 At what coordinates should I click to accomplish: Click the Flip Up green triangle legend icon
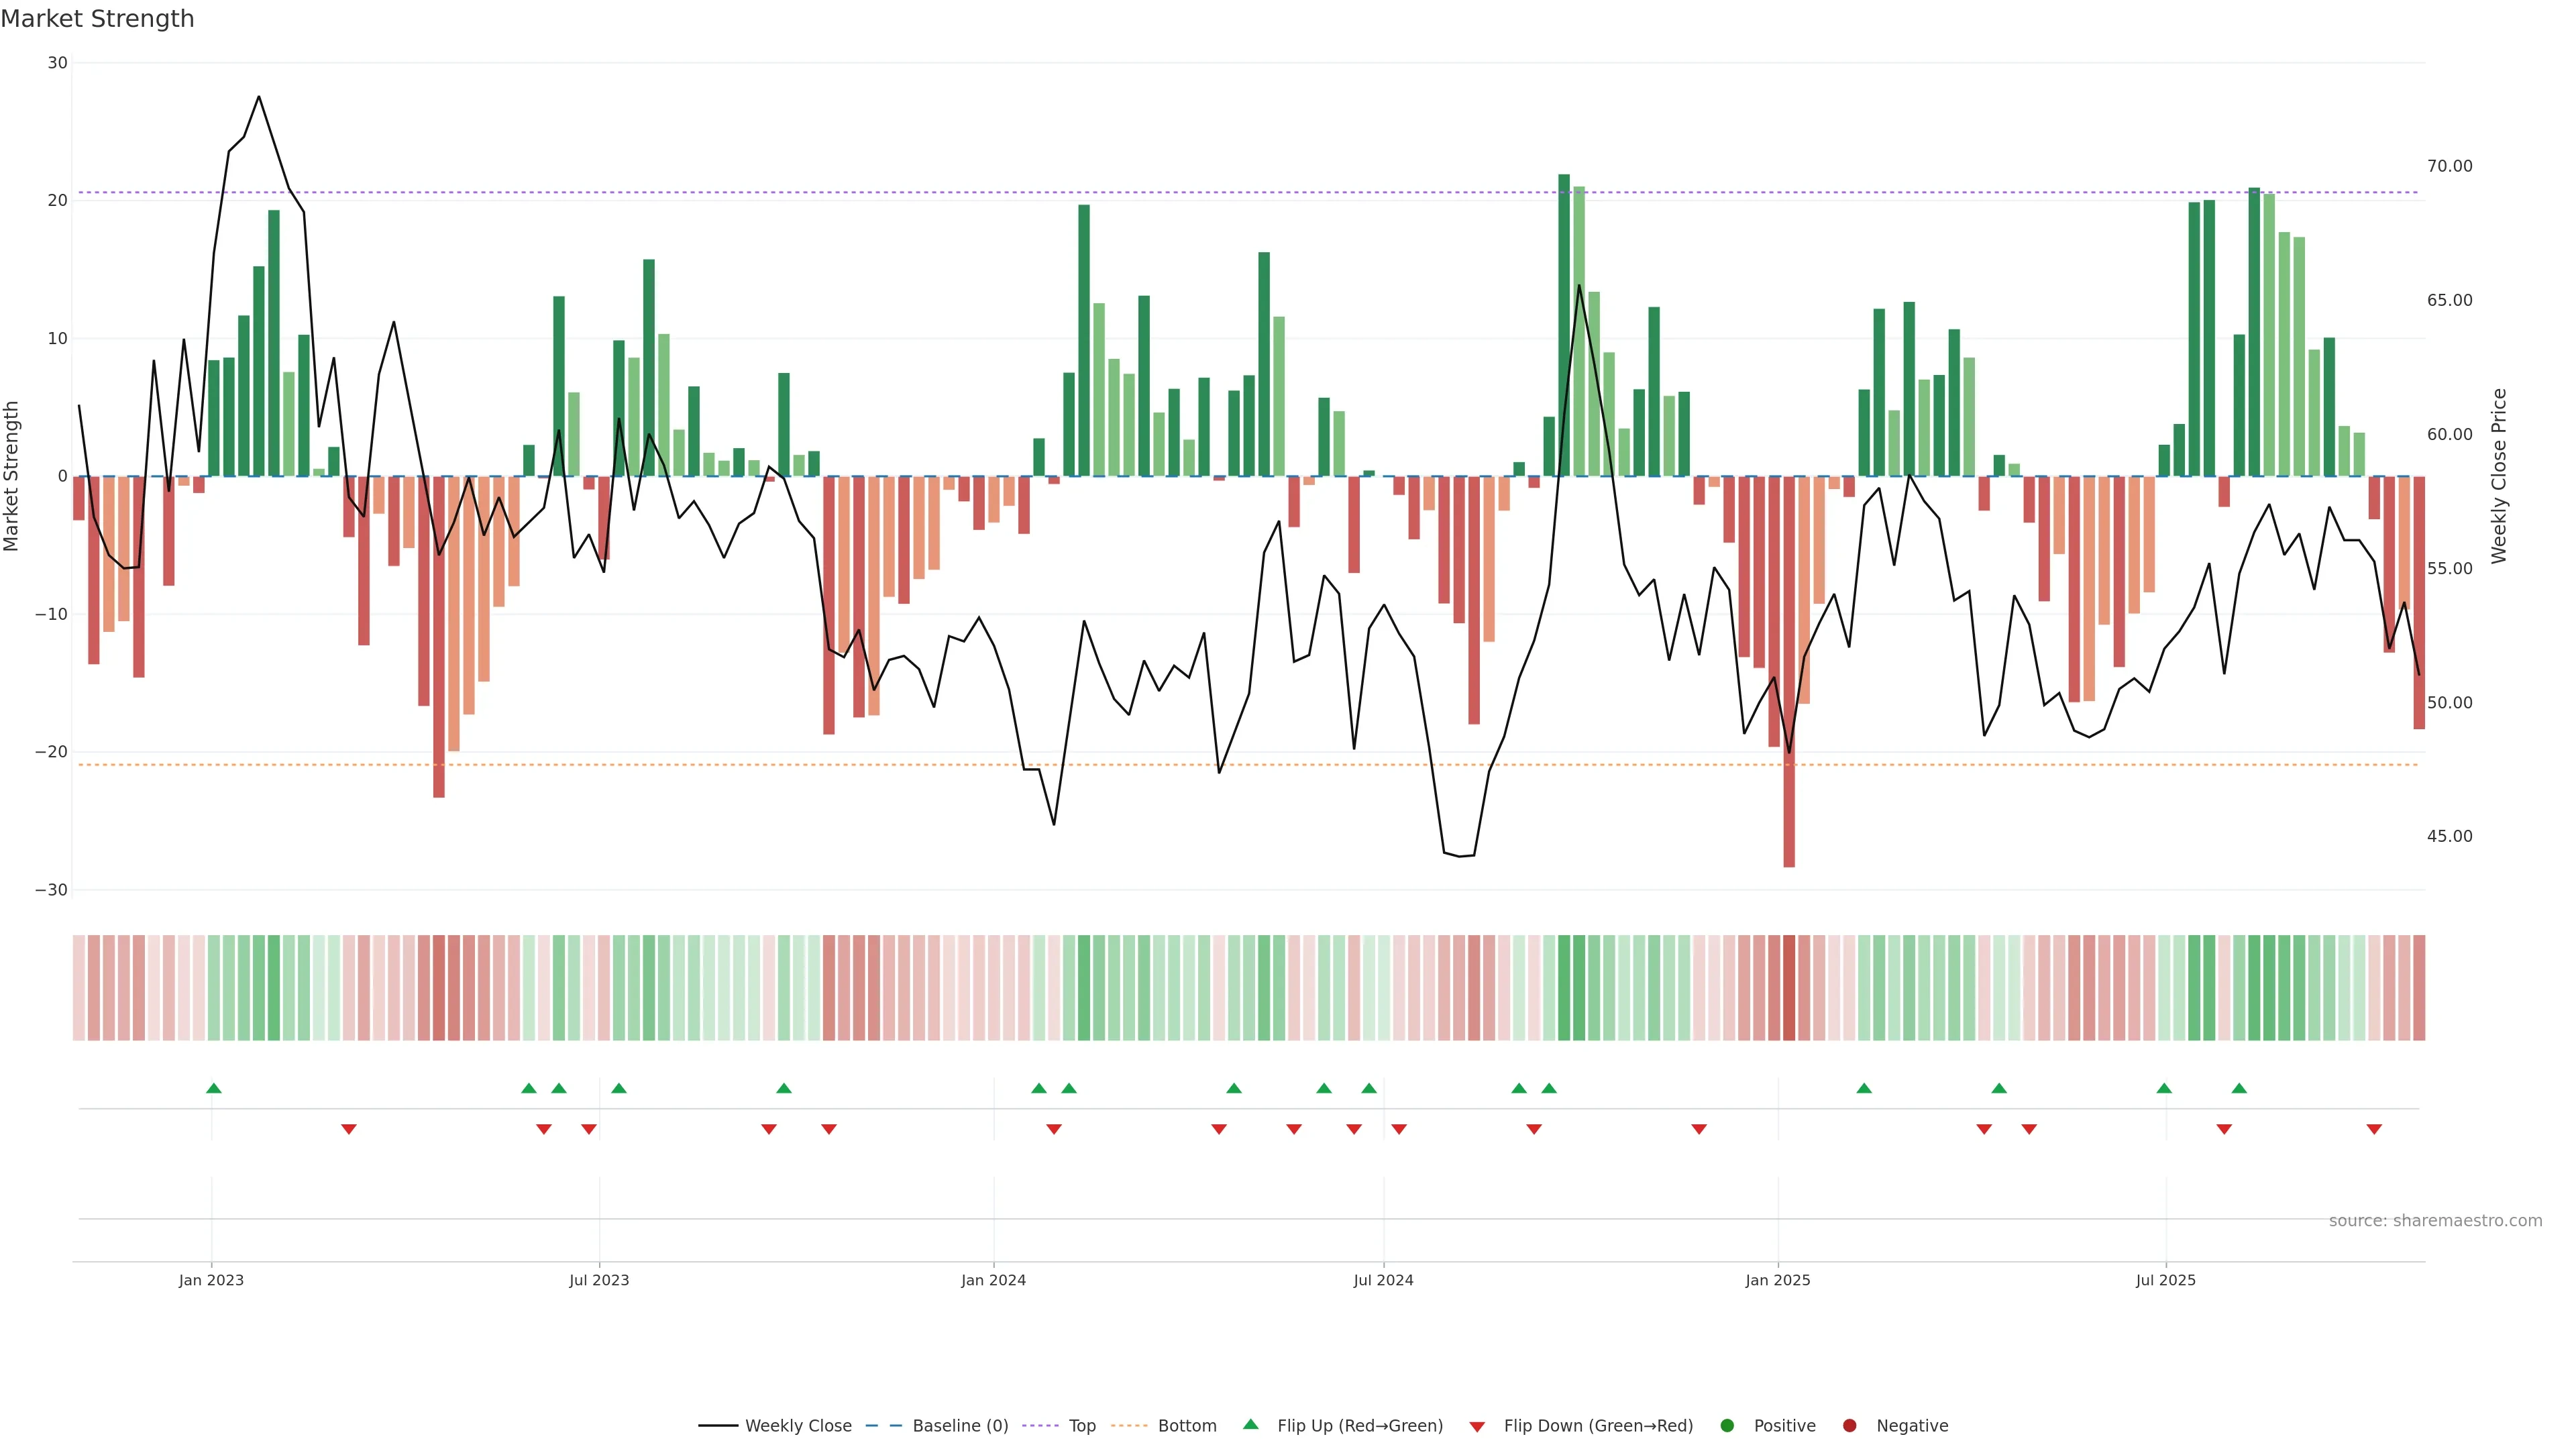click(x=1250, y=1424)
